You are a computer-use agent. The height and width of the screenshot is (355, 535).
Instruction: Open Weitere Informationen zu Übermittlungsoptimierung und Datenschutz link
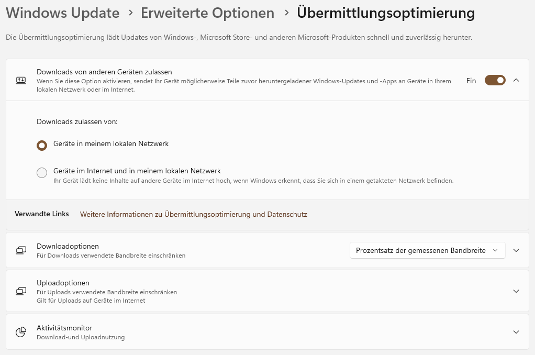pos(193,214)
